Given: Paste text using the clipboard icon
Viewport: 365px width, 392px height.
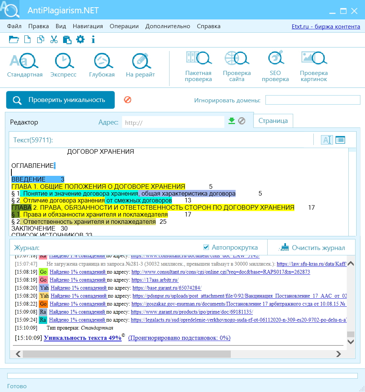Looking at the screenshot, I should coord(67,40).
